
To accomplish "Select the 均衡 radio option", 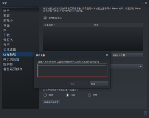I will (x=67, y=95).
